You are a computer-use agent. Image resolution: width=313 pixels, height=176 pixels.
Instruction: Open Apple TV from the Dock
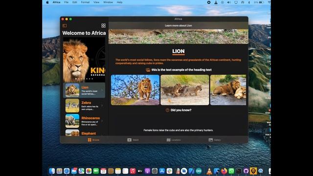pyautogui.click(x=140, y=171)
